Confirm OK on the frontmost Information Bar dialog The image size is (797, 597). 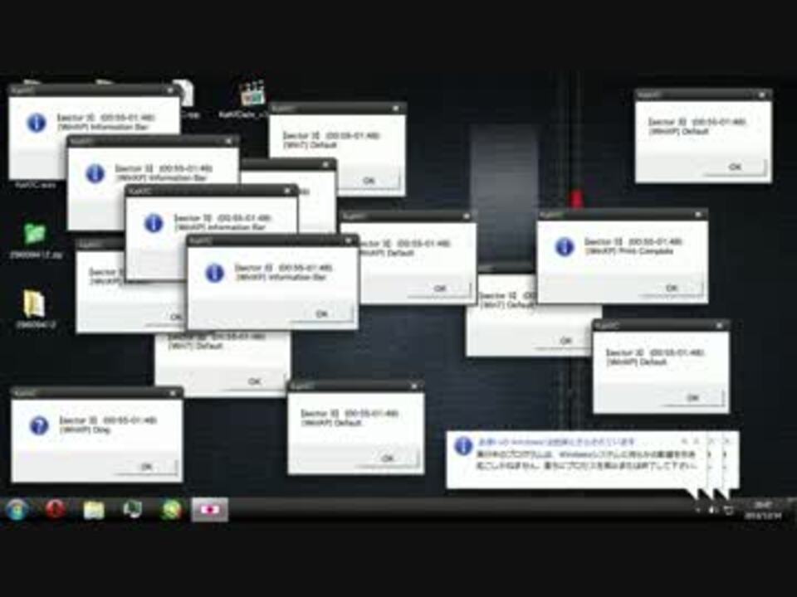322,313
